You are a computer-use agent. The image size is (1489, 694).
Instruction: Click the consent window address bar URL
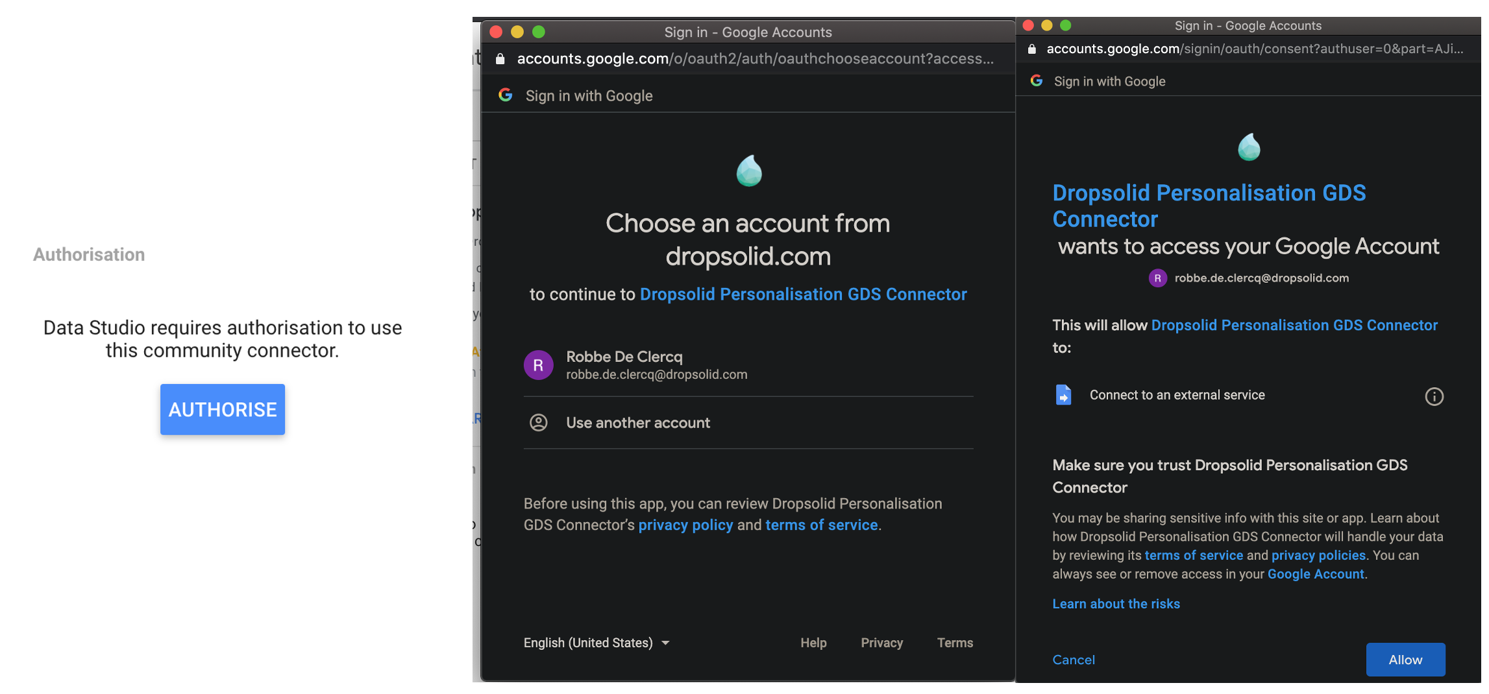pos(1255,49)
